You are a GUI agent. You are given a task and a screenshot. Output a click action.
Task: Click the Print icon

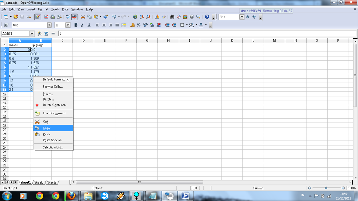(52, 17)
